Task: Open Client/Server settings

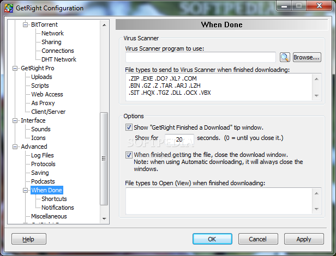Action: [x=48, y=112]
